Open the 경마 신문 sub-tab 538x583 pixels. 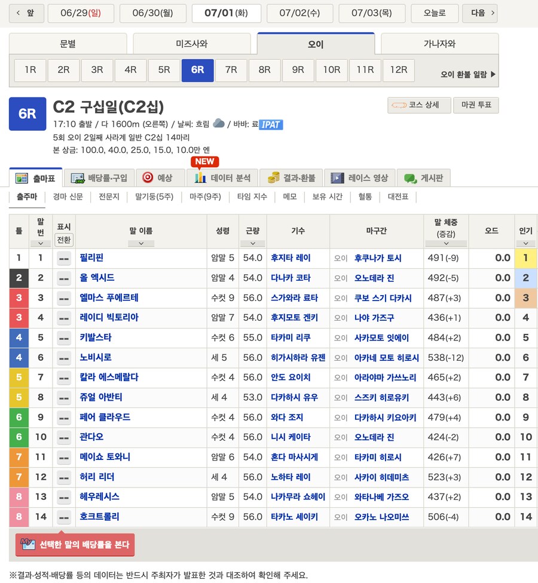(x=68, y=197)
